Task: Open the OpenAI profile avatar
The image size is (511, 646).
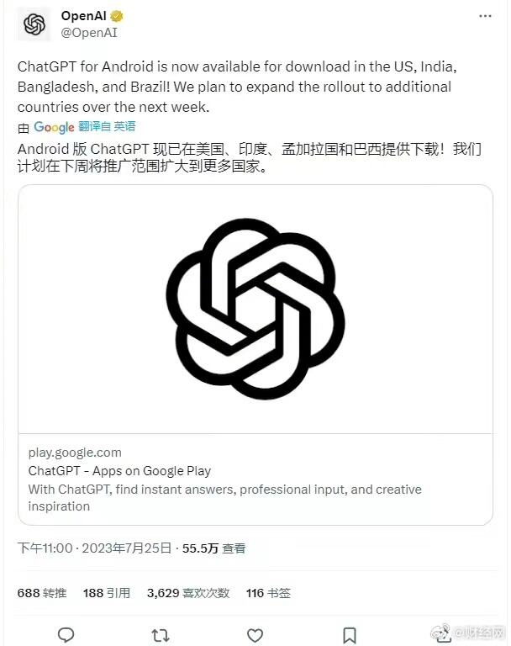Action: [34, 24]
